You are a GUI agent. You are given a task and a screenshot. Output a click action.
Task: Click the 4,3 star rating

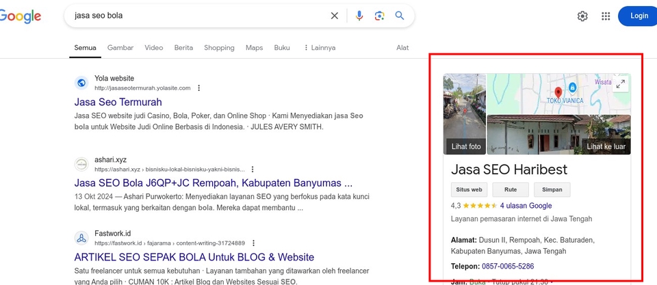(474, 206)
